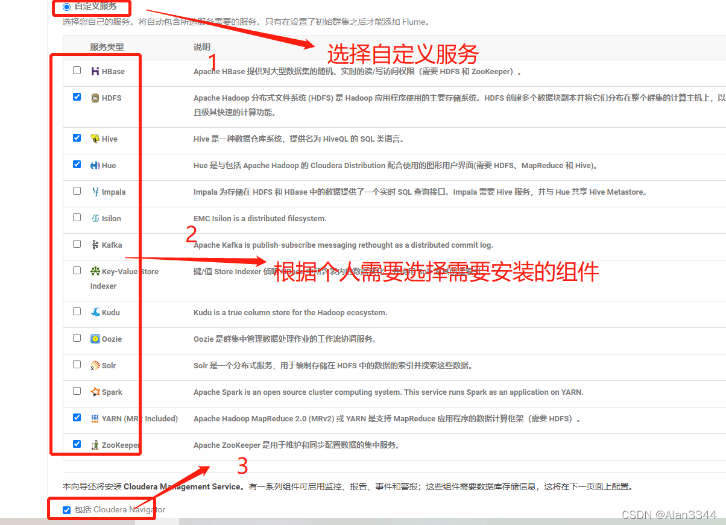Screen dimensions: 726x525
Task: Click the Kafka service icon
Action: pyautogui.click(x=95, y=245)
